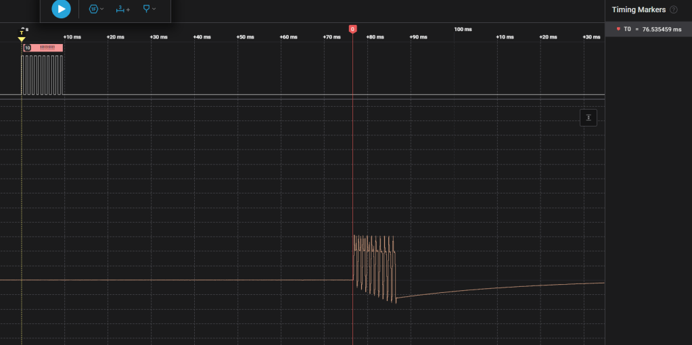This screenshot has height=345, width=692.
Task: Click the 76.535459 ms marker value
Action: (x=662, y=30)
